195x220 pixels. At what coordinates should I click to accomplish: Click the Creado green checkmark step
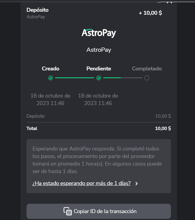point(51,78)
